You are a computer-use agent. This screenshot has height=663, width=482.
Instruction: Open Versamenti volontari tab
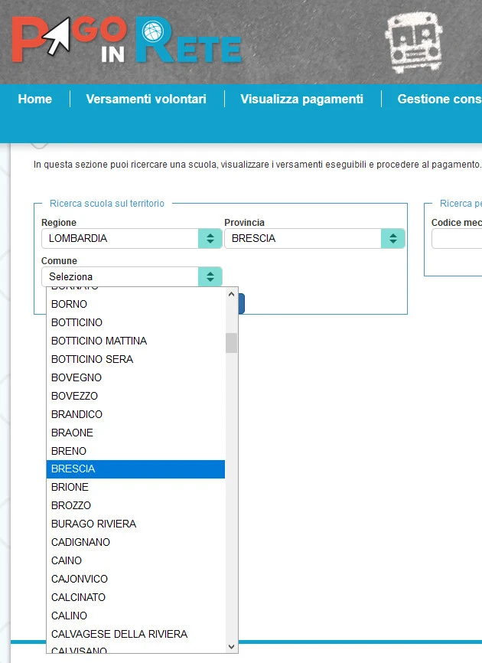point(147,99)
